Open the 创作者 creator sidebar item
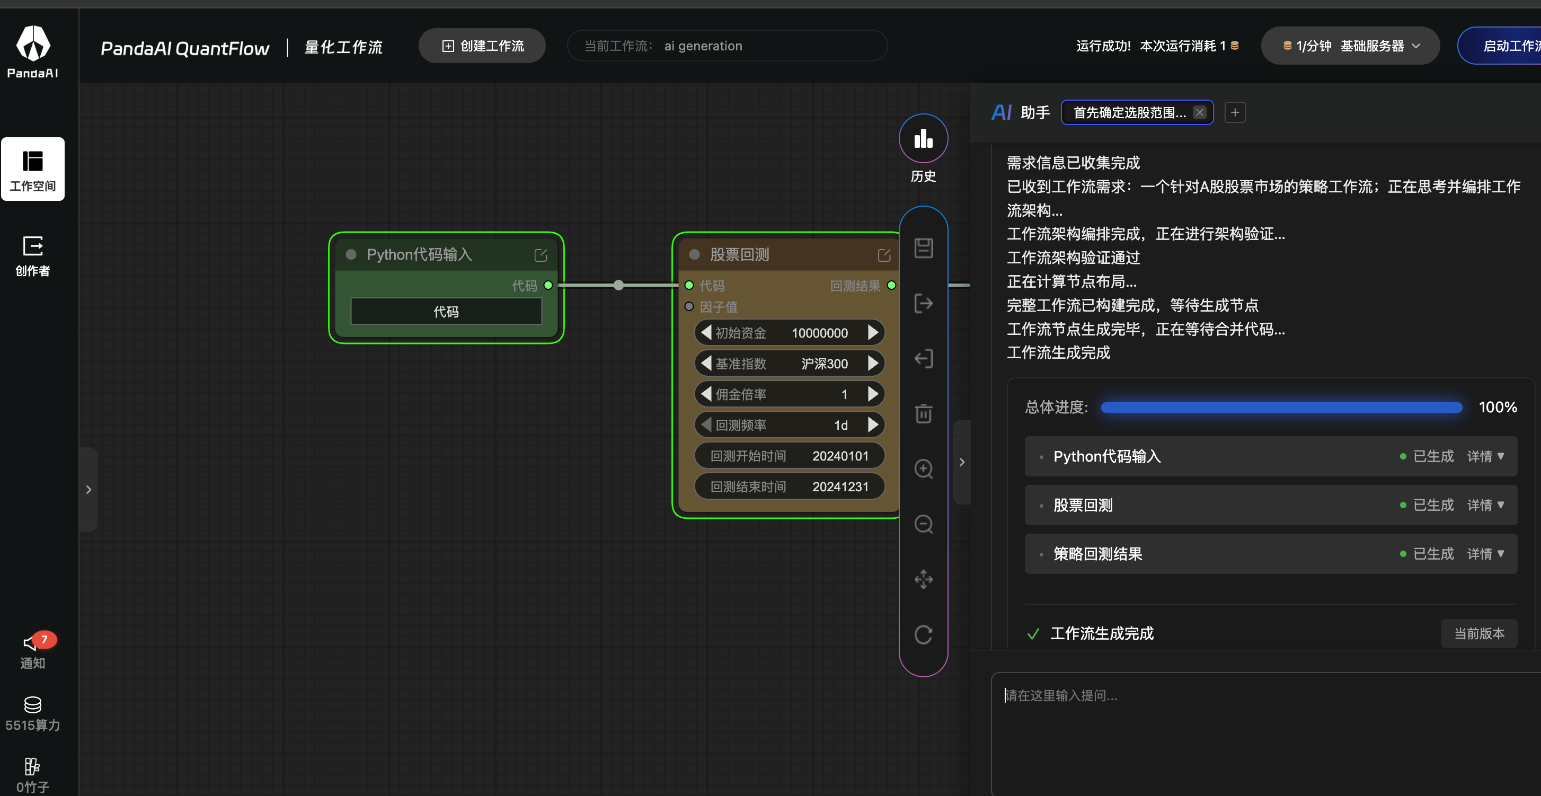This screenshot has width=1541, height=796. [33, 256]
